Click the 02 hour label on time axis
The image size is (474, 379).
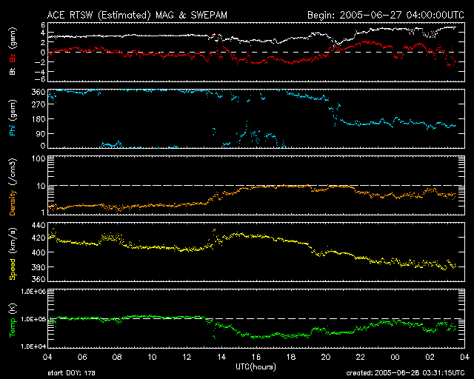click(x=430, y=358)
